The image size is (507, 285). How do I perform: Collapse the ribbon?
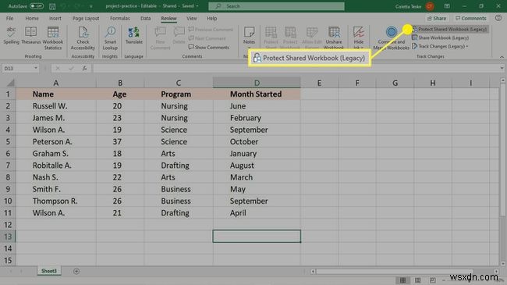click(x=502, y=57)
